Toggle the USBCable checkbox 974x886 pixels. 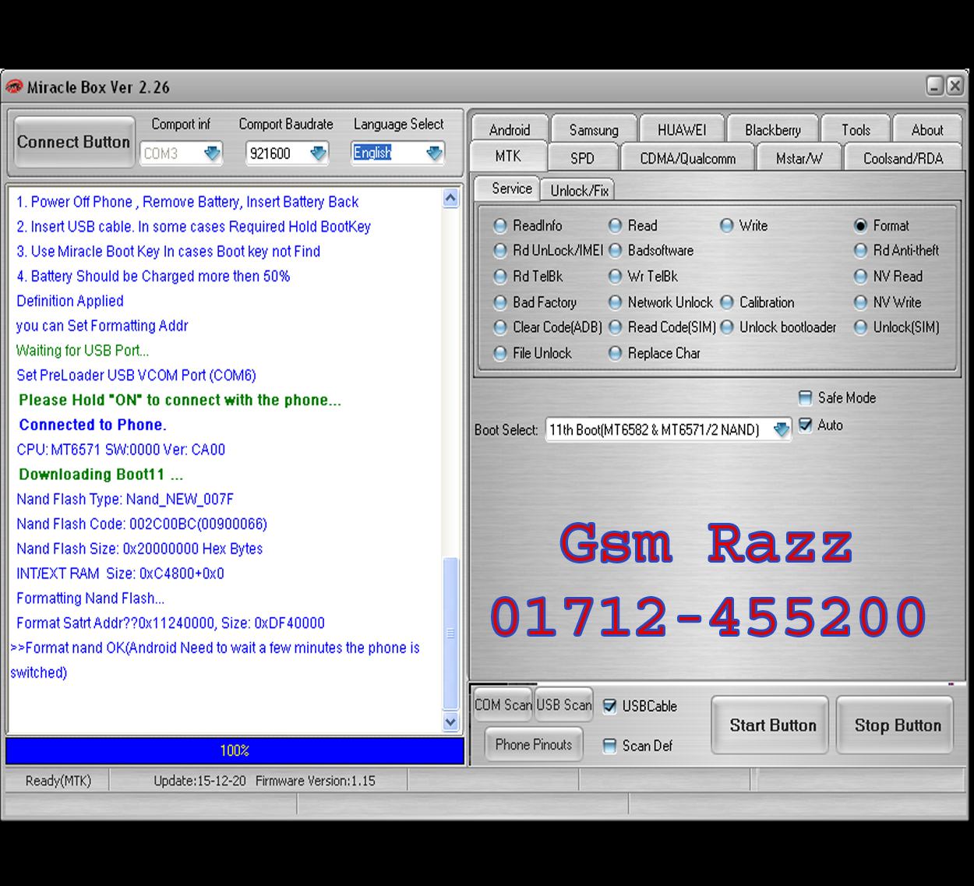coord(610,707)
